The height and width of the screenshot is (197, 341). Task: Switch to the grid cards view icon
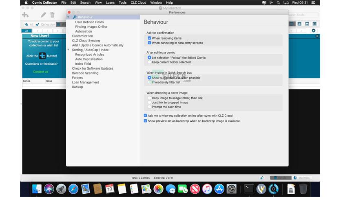tap(299, 24)
